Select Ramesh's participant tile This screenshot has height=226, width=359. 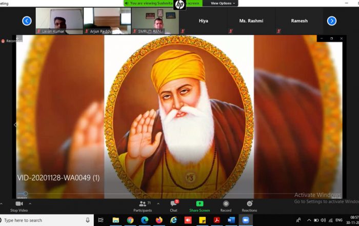coord(299,21)
